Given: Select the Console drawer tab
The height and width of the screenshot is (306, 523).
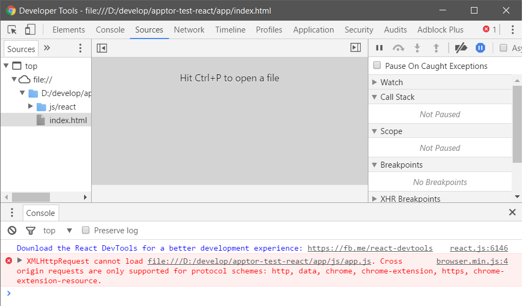Looking at the screenshot, I should tap(41, 213).
